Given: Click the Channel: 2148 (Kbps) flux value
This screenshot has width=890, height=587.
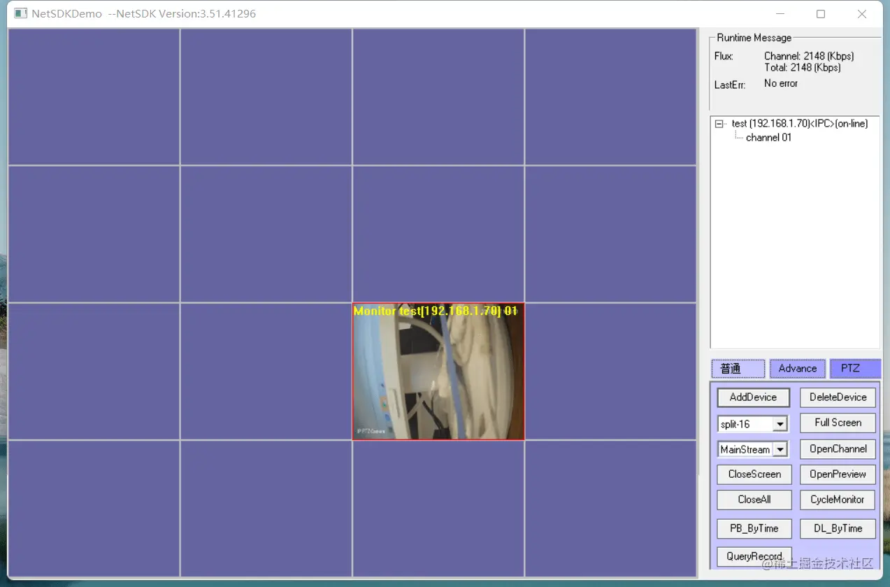Looking at the screenshot, I should click(809, 56).
